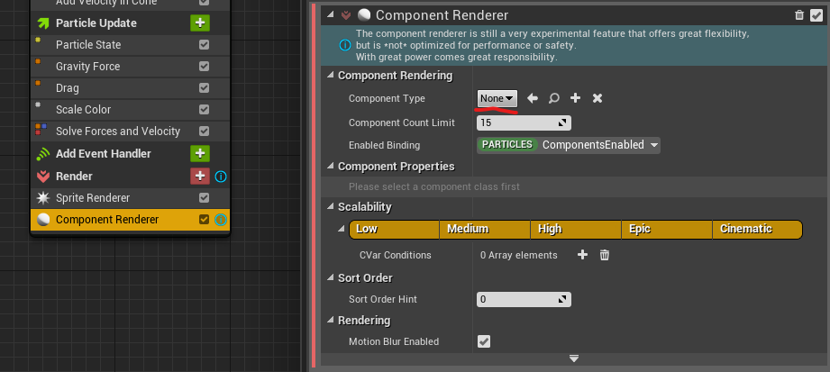Toggle the High scalability level
The height and width of the screenshot is (372, 830).
(x=576, y=229)
